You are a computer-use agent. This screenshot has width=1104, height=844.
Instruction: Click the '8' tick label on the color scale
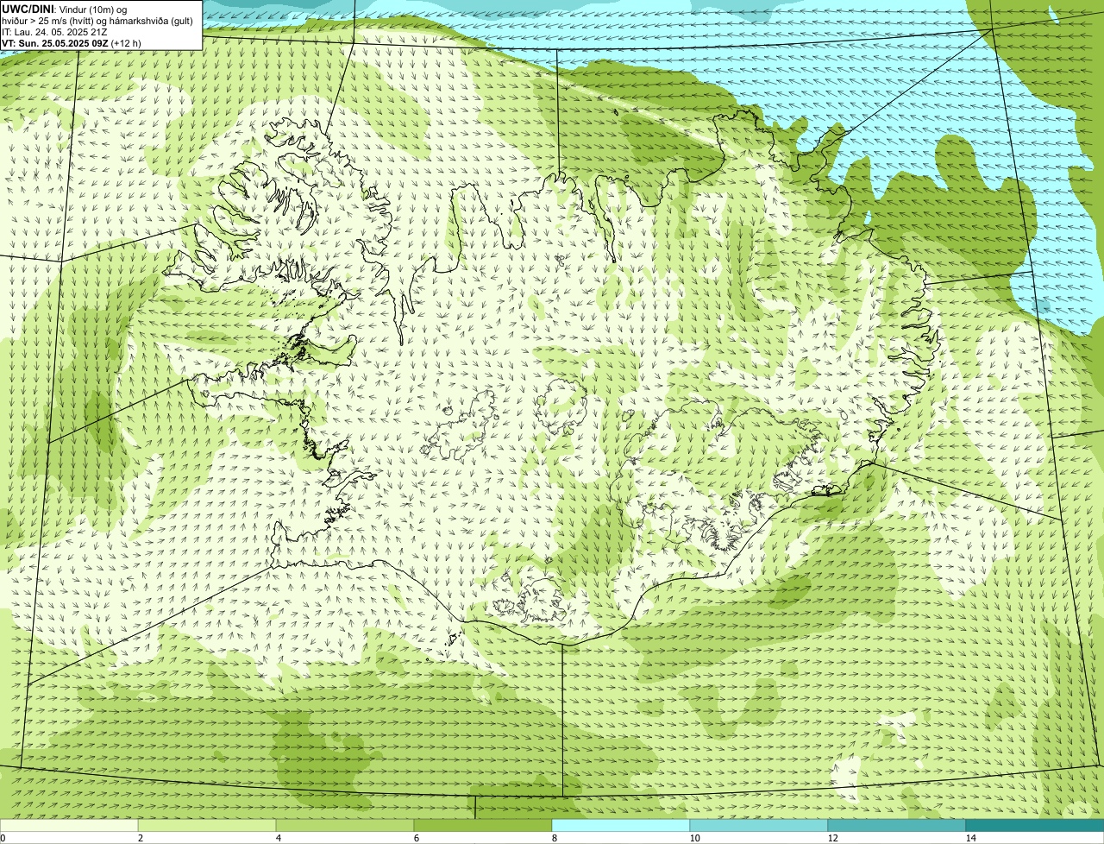pos(555,838)
